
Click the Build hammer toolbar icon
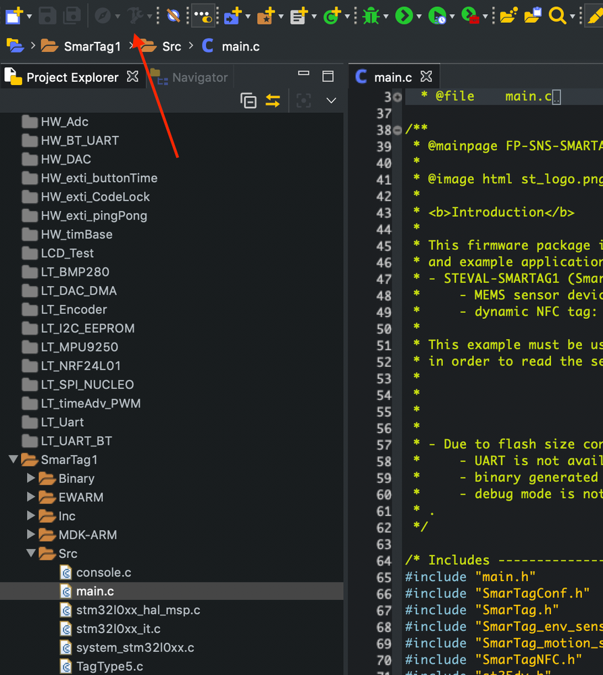pos(135,16)
